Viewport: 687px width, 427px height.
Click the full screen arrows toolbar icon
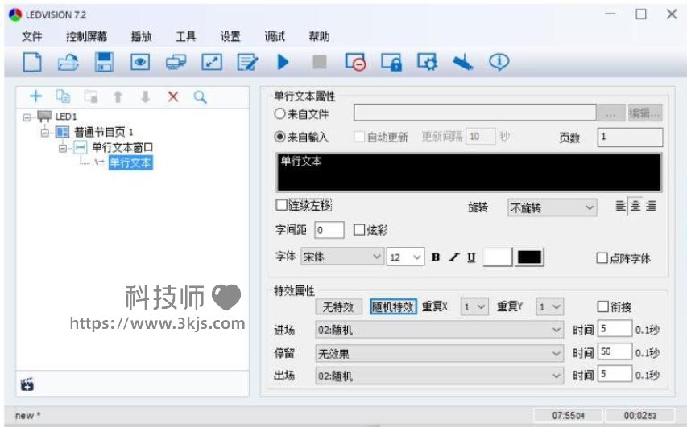212,62
